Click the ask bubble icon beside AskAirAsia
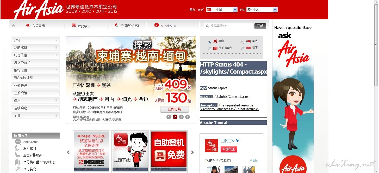This screenshot has height=173, width=379. click(18, 142)
